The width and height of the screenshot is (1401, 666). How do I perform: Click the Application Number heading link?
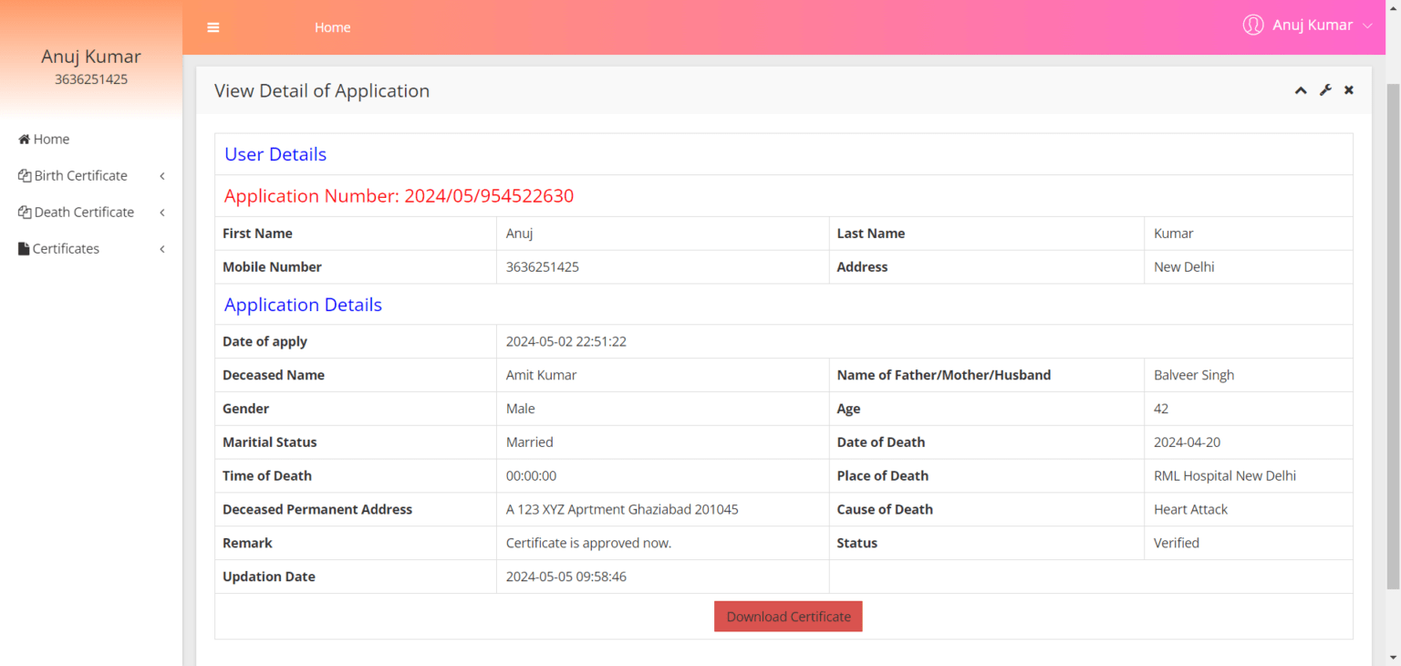tap(399, 195)
